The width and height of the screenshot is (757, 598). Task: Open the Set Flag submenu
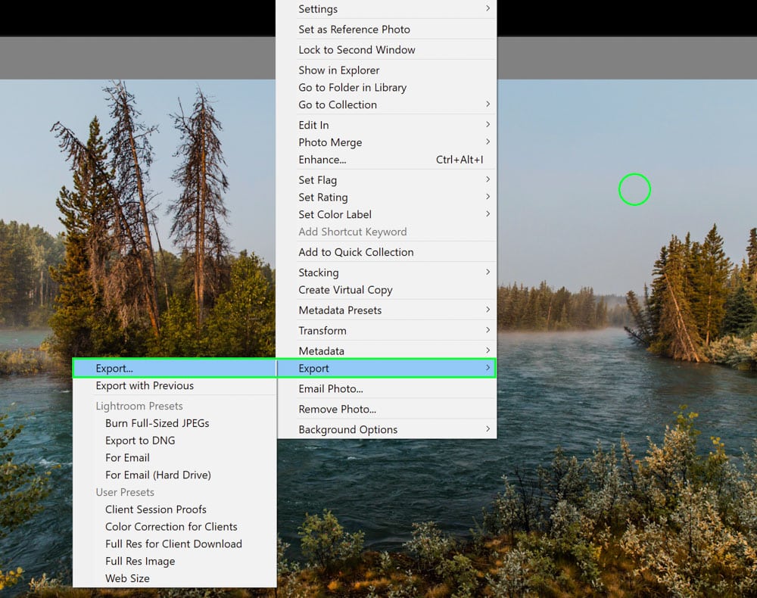coord(386,180)
